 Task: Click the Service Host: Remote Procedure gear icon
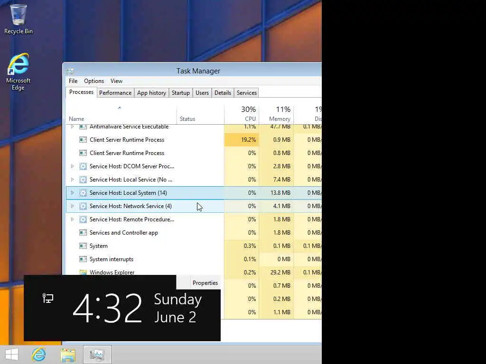(x=83, y=219)
